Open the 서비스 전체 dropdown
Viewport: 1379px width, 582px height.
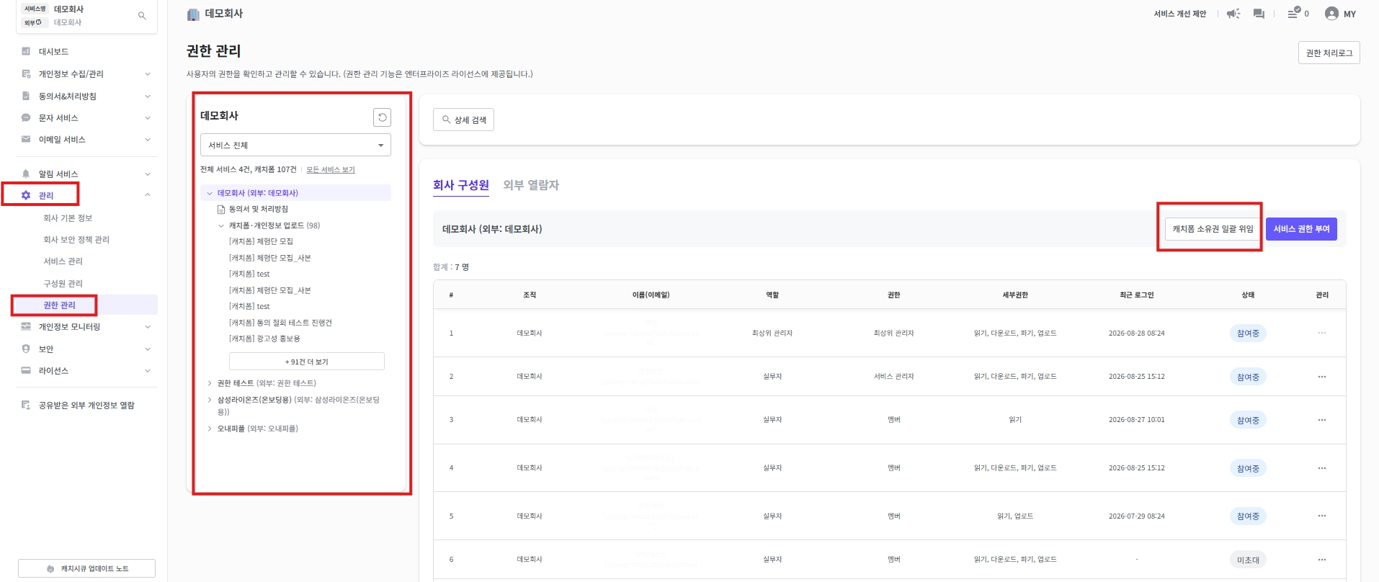point(295,145)
